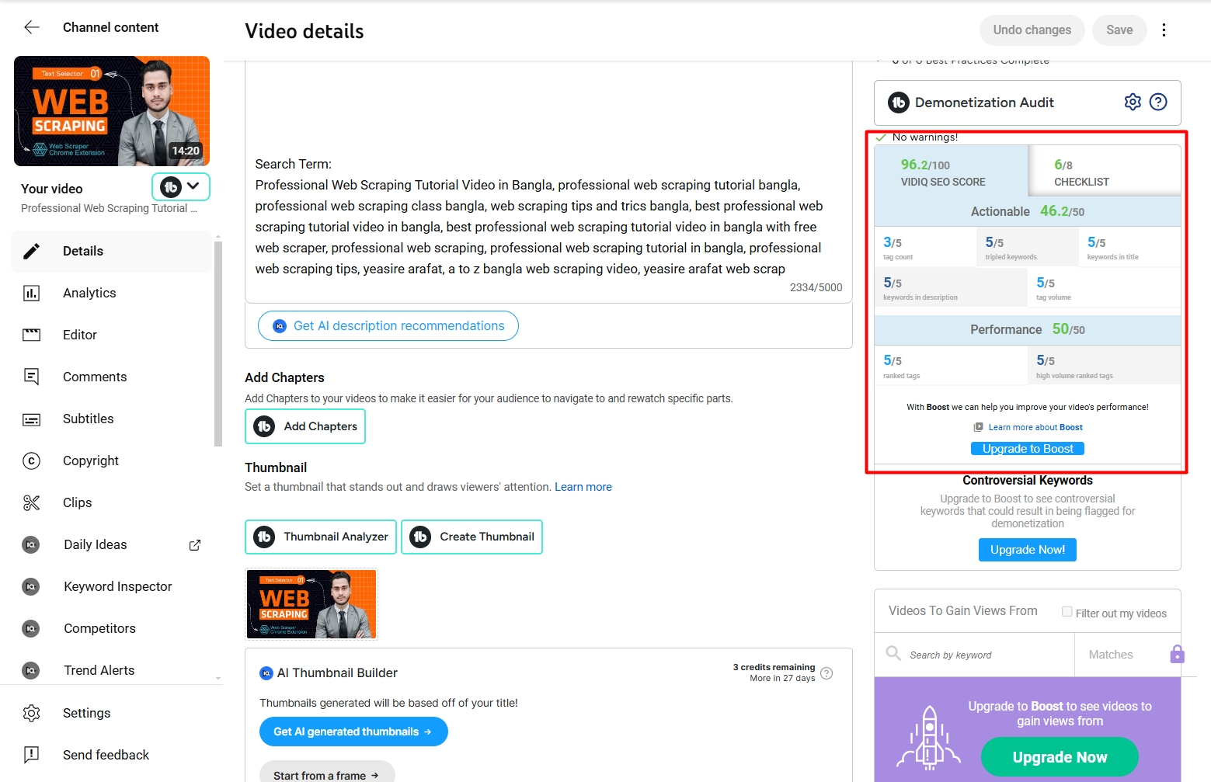Open Learn more about Boost link
This screenshot has width=1211, height=782.
point(1035,427)
